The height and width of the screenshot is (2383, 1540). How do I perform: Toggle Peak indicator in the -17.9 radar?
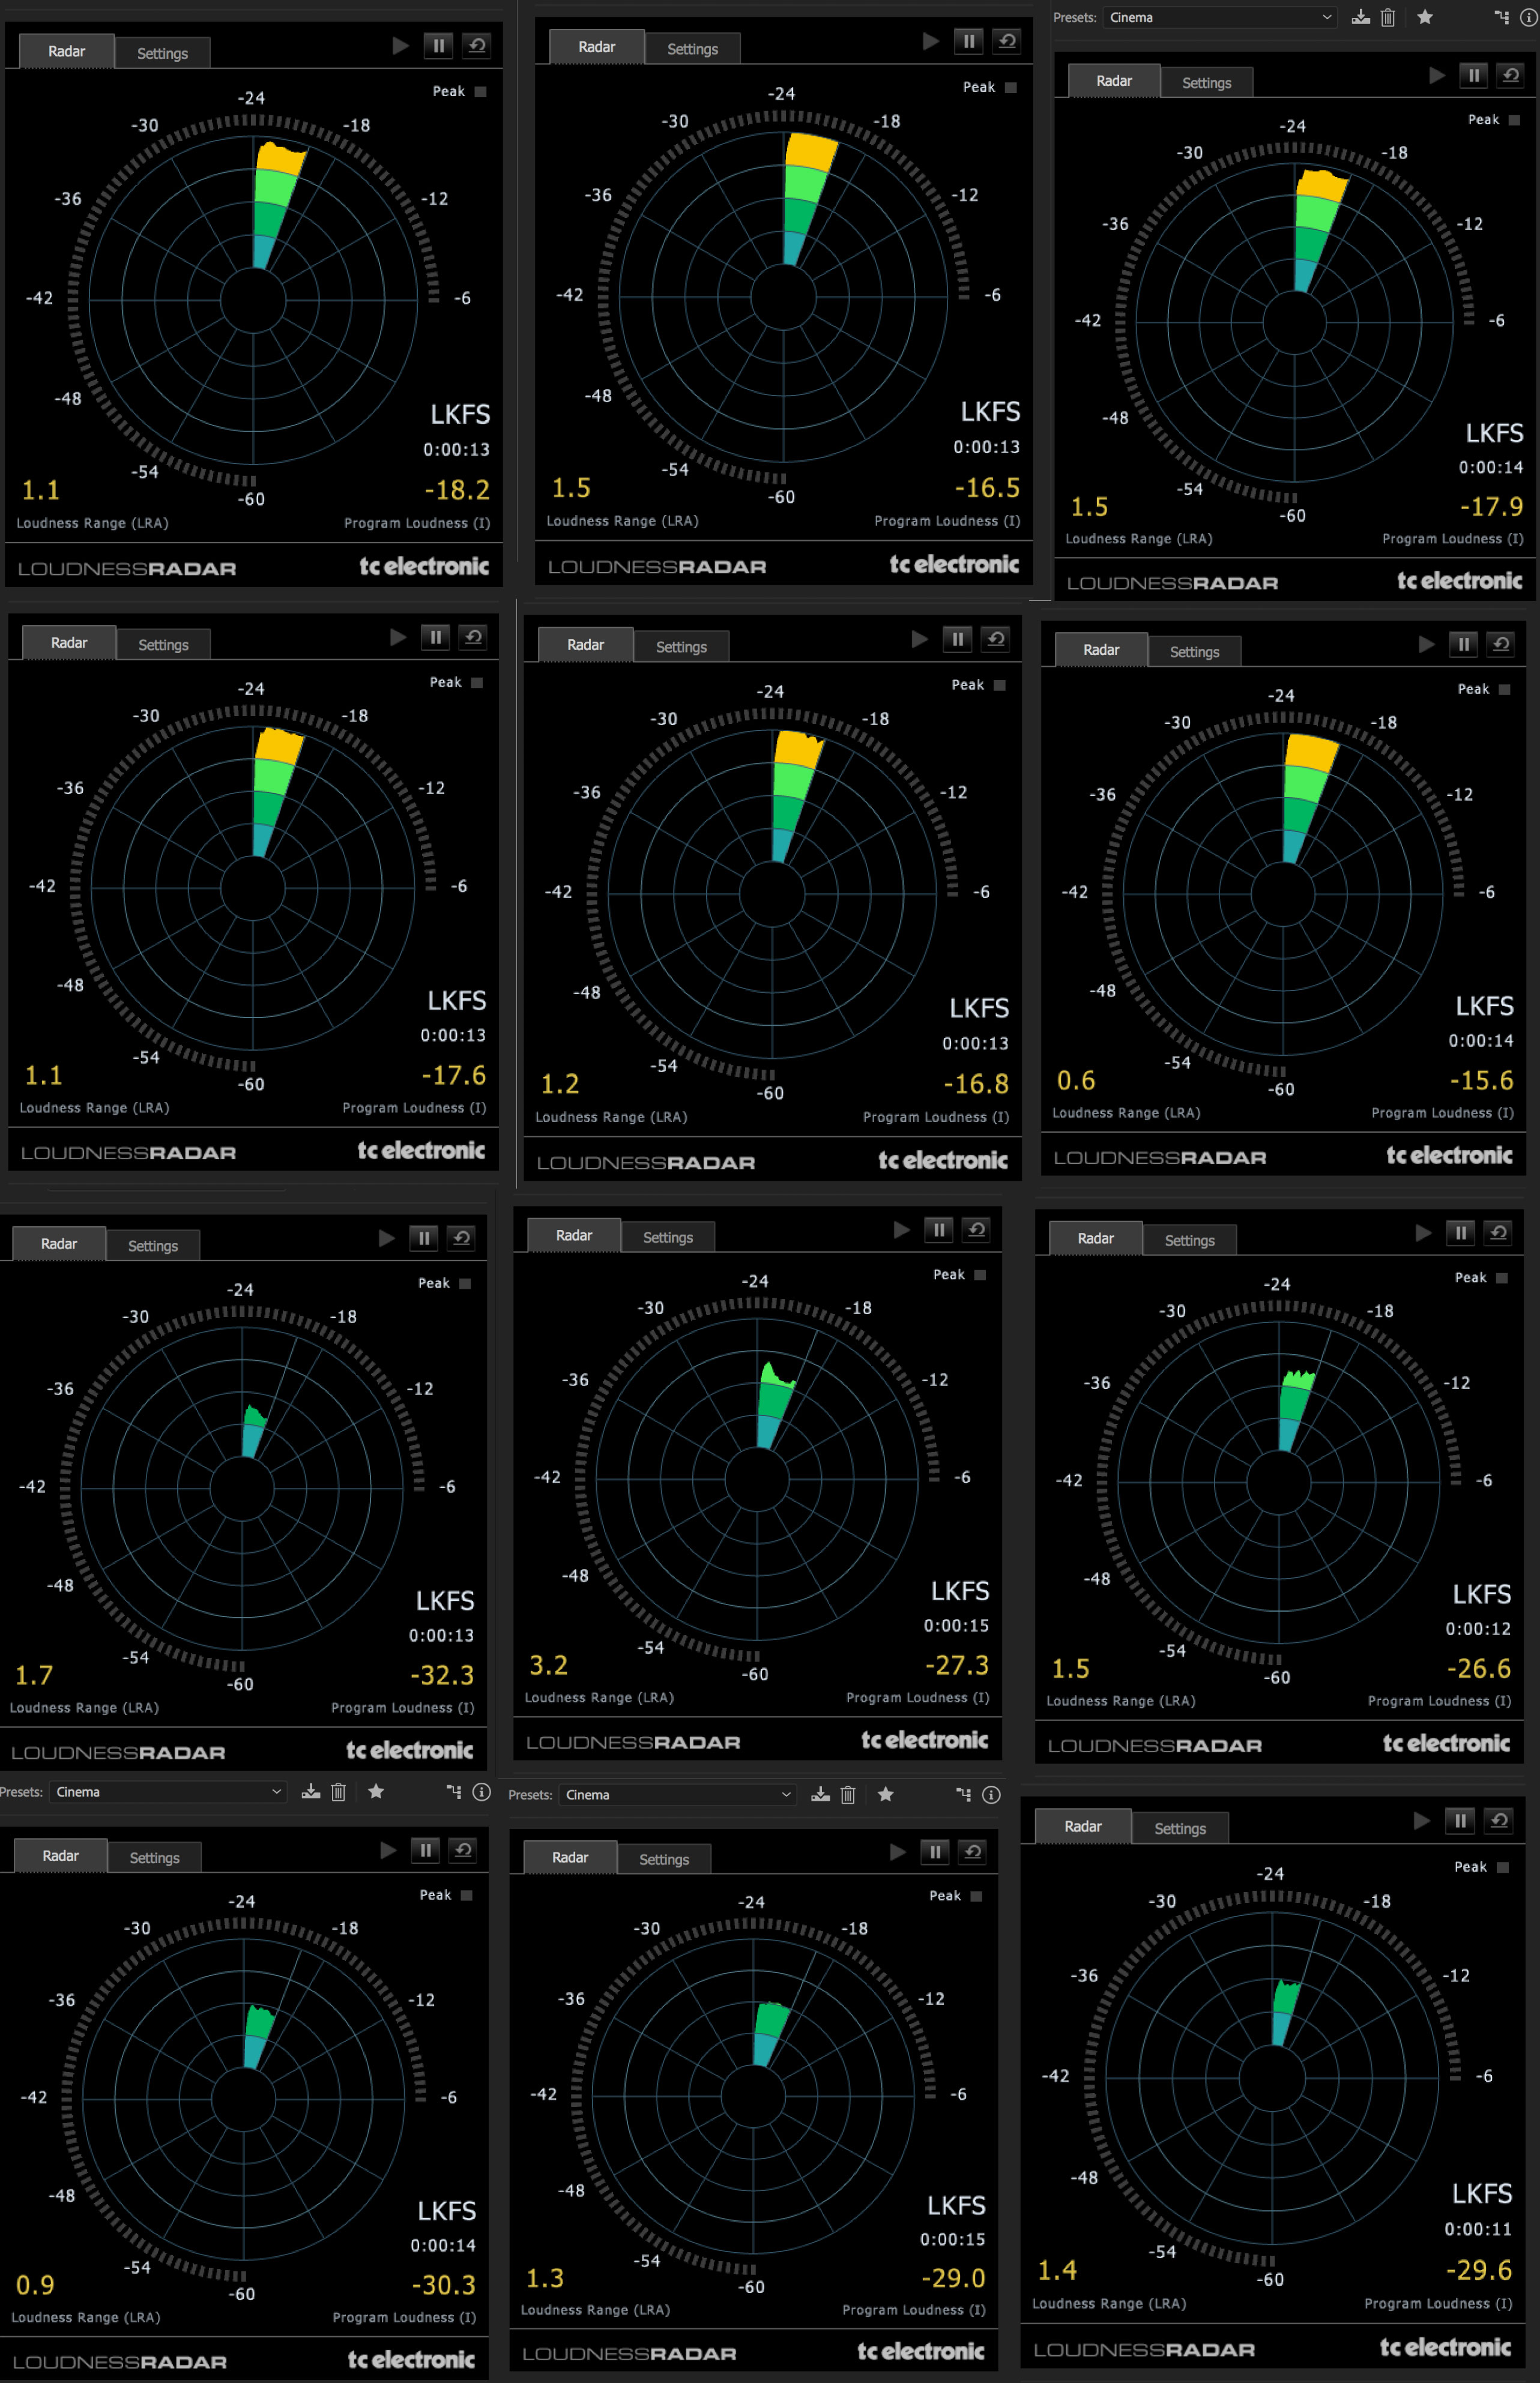(x=1514, y=120)
